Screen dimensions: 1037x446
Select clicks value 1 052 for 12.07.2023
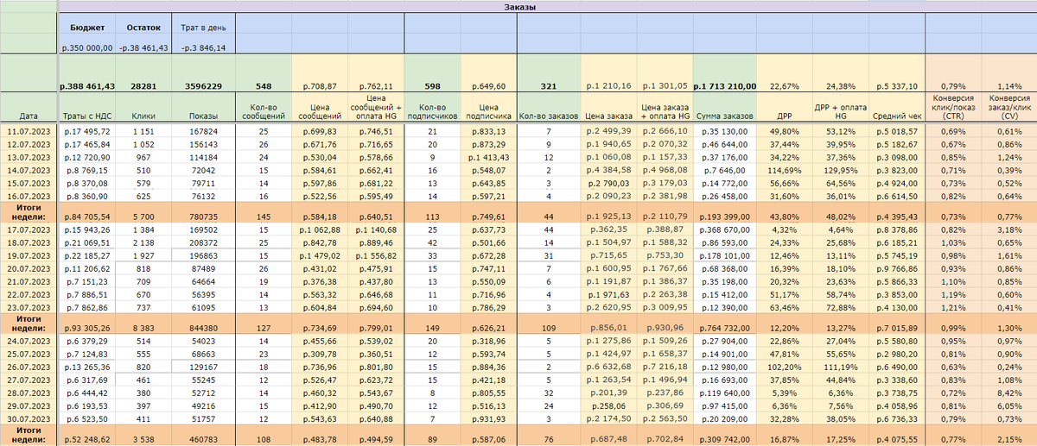click(x=143, y=143)
